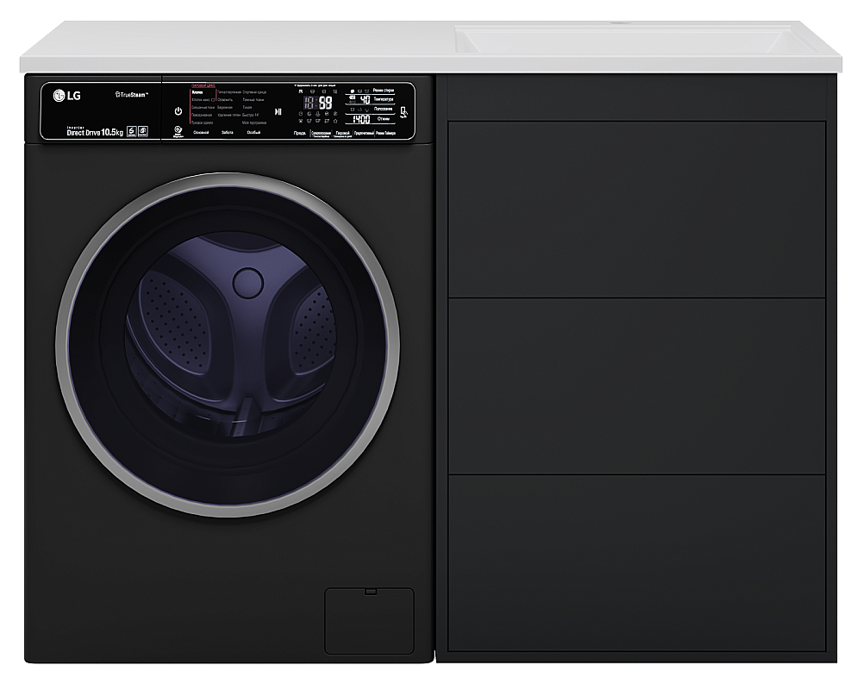Tap the Полоскание rinse setting
The width and height of the screenshot is (862, 684).
click(x=370, y=110)
